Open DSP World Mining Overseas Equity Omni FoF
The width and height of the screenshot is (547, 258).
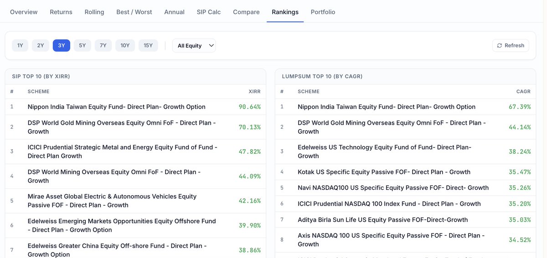tap(114, 177)
